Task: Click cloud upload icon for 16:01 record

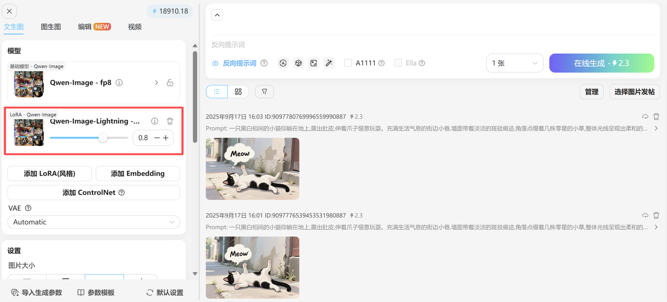Action: 645,215
